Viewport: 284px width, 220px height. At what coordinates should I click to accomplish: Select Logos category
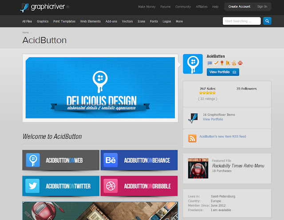pos(167,21)
